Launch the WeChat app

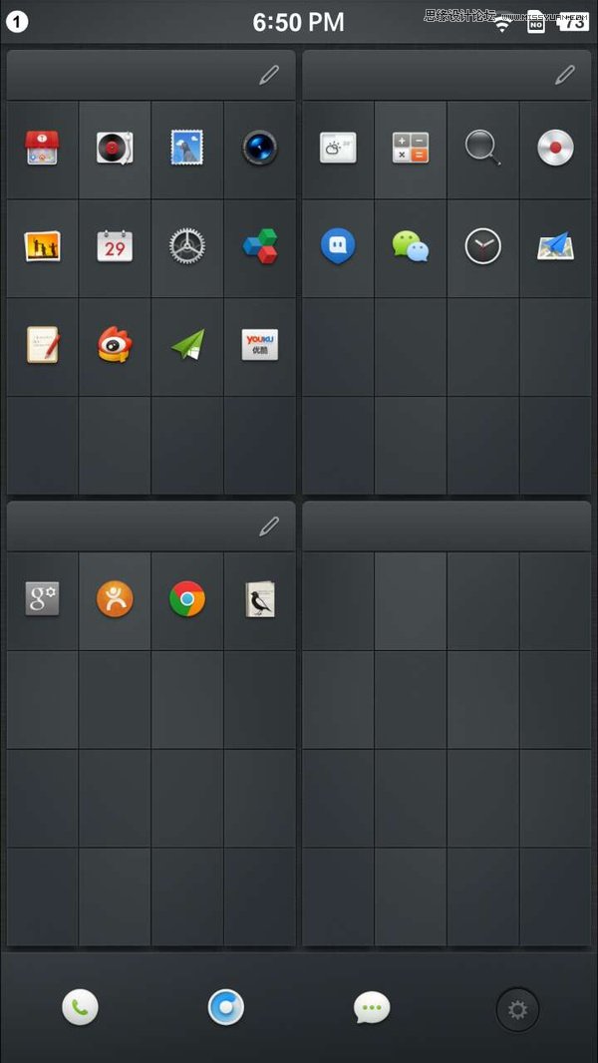coord(411,245)
